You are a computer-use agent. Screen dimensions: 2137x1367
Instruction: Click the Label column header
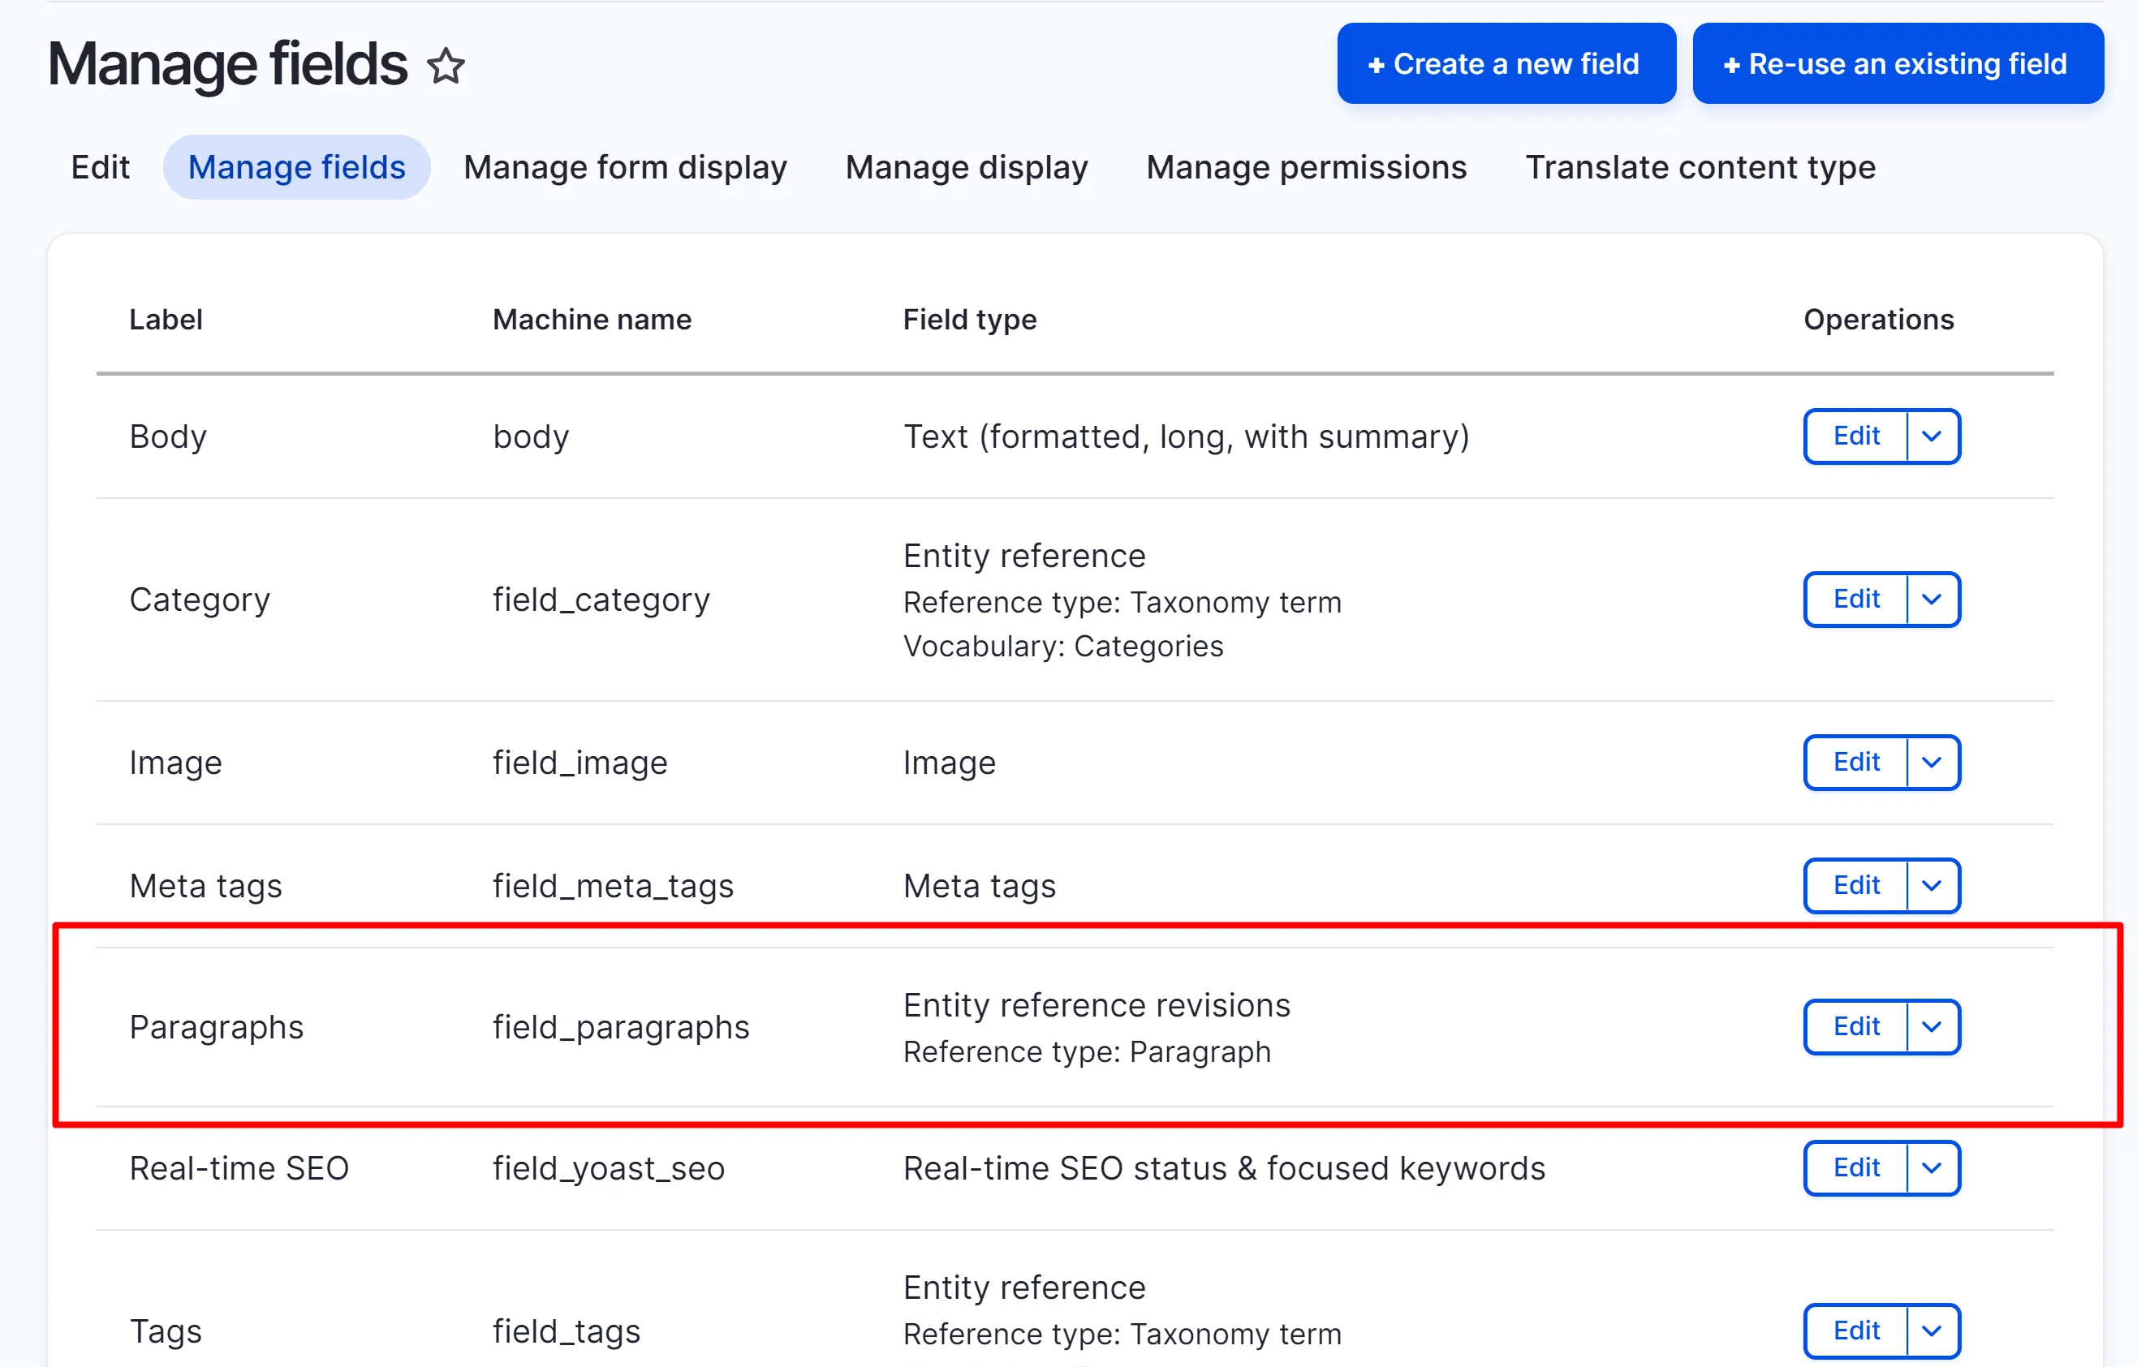tap(166, 320)
